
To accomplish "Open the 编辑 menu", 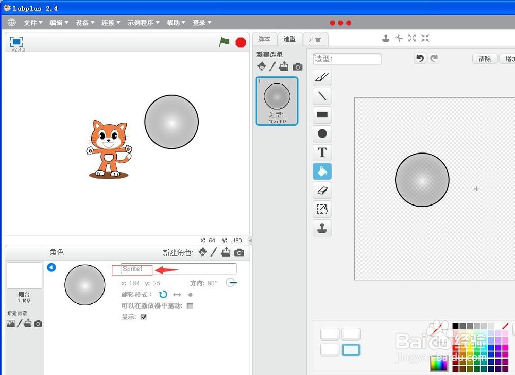I will 59,22.
